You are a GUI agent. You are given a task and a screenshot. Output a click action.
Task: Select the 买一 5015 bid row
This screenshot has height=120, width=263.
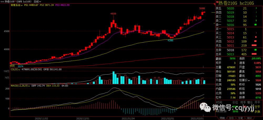[x=239, y=29]
